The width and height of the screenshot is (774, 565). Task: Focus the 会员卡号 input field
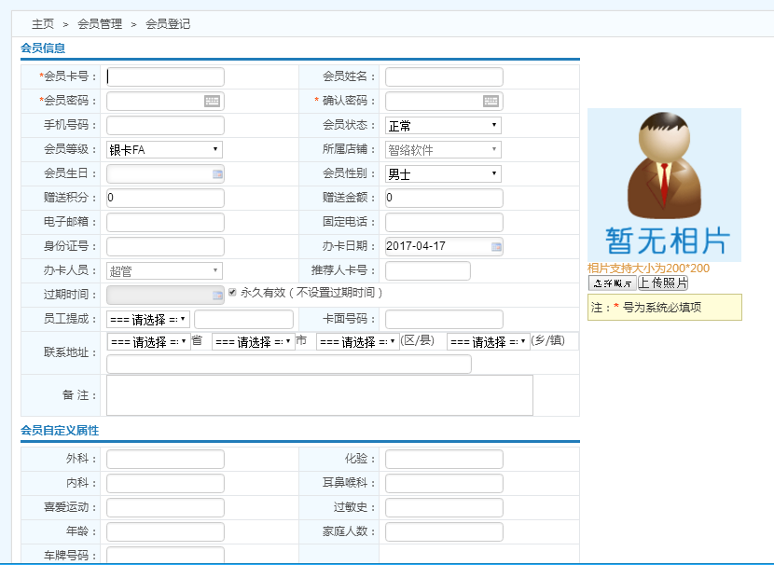(x=165, y=76)
